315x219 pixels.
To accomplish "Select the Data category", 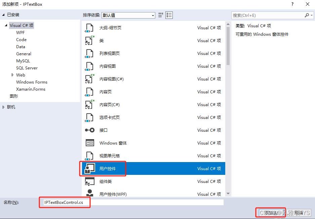I will coord(21,47).
